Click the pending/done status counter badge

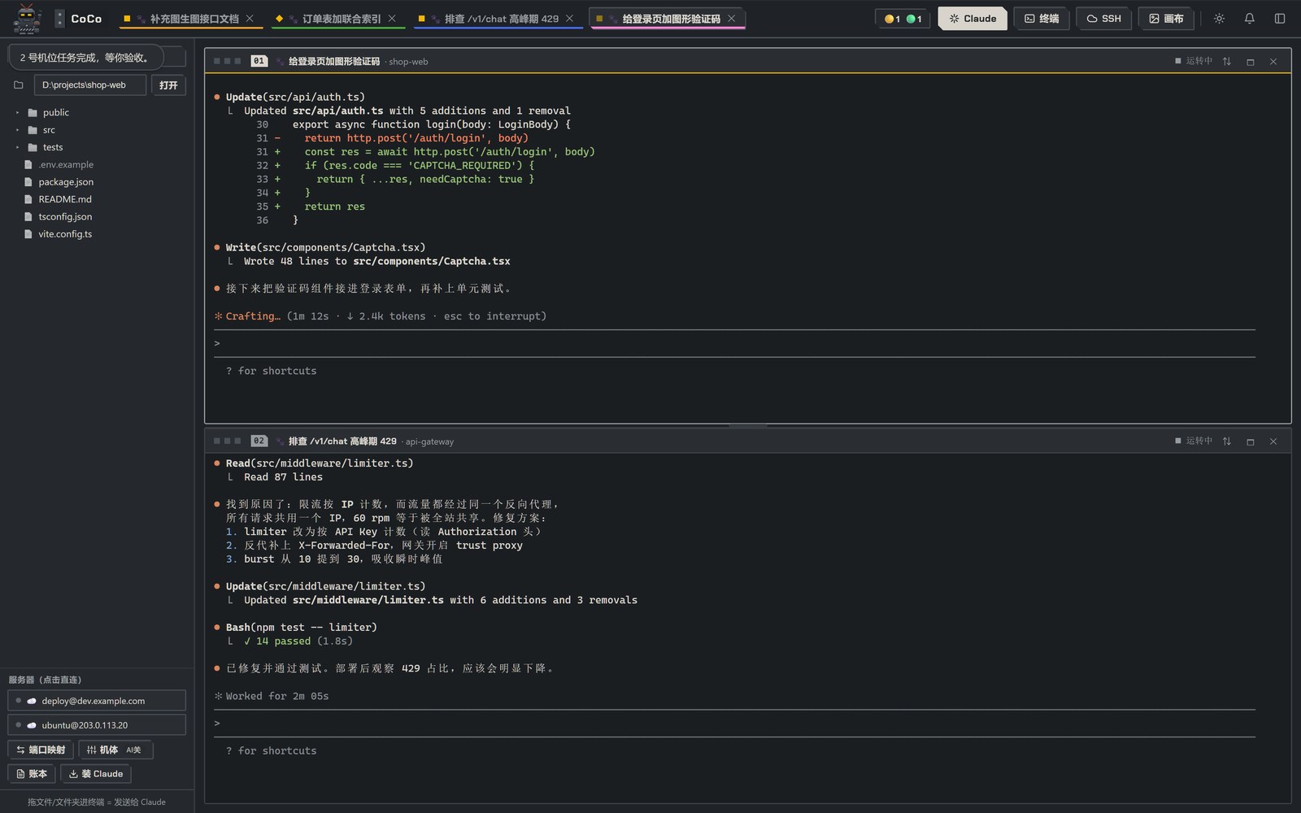coord(903,19)
